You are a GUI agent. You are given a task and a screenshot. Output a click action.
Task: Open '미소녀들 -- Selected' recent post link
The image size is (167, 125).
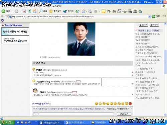click(145, 72)
